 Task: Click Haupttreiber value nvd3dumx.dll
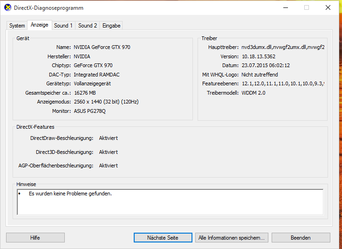pyautogui.click(x=283, y=47)
